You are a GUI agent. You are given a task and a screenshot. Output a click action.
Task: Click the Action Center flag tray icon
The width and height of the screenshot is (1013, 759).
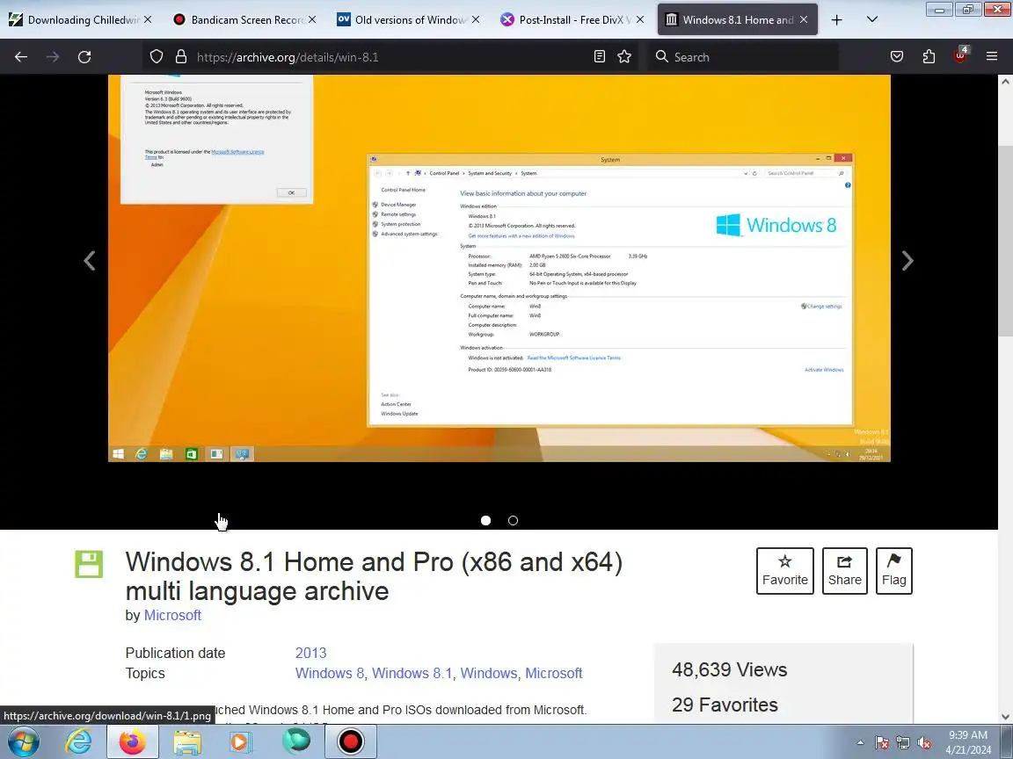(x=882, y=743)
